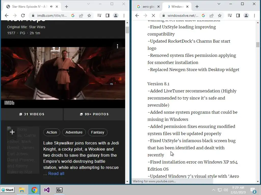Add Star Wars to watchlist via plus
The height and width of the screenshot is (195, 261).
12,132
